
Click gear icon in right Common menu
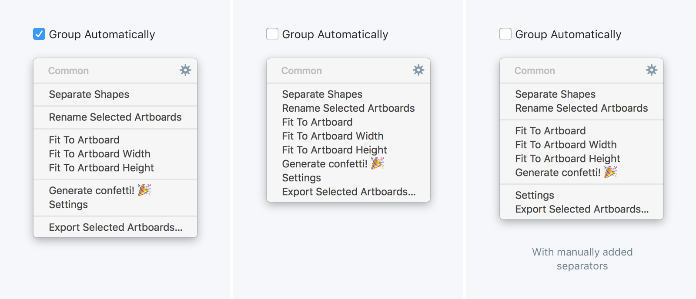(652, 70)
